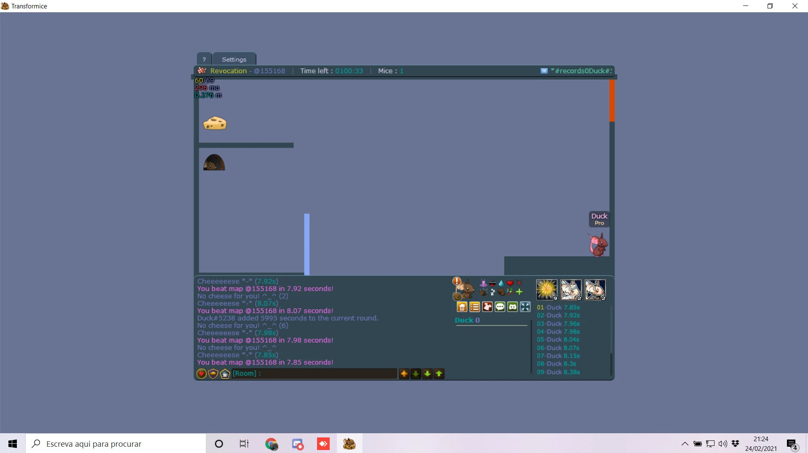The width and height of the screenshot is (808, 453).
Task: Use the angry emote (red burst icon)
Action: (x=519, y=283)
